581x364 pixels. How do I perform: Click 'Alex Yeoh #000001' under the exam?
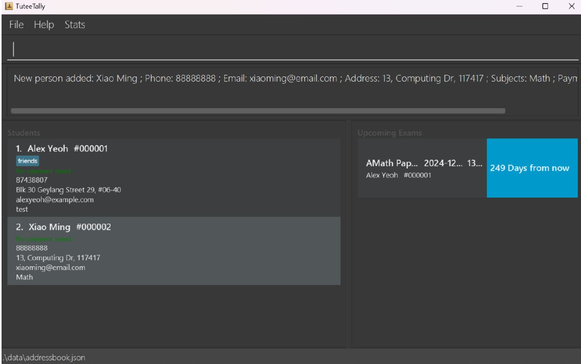click(398, 175)
